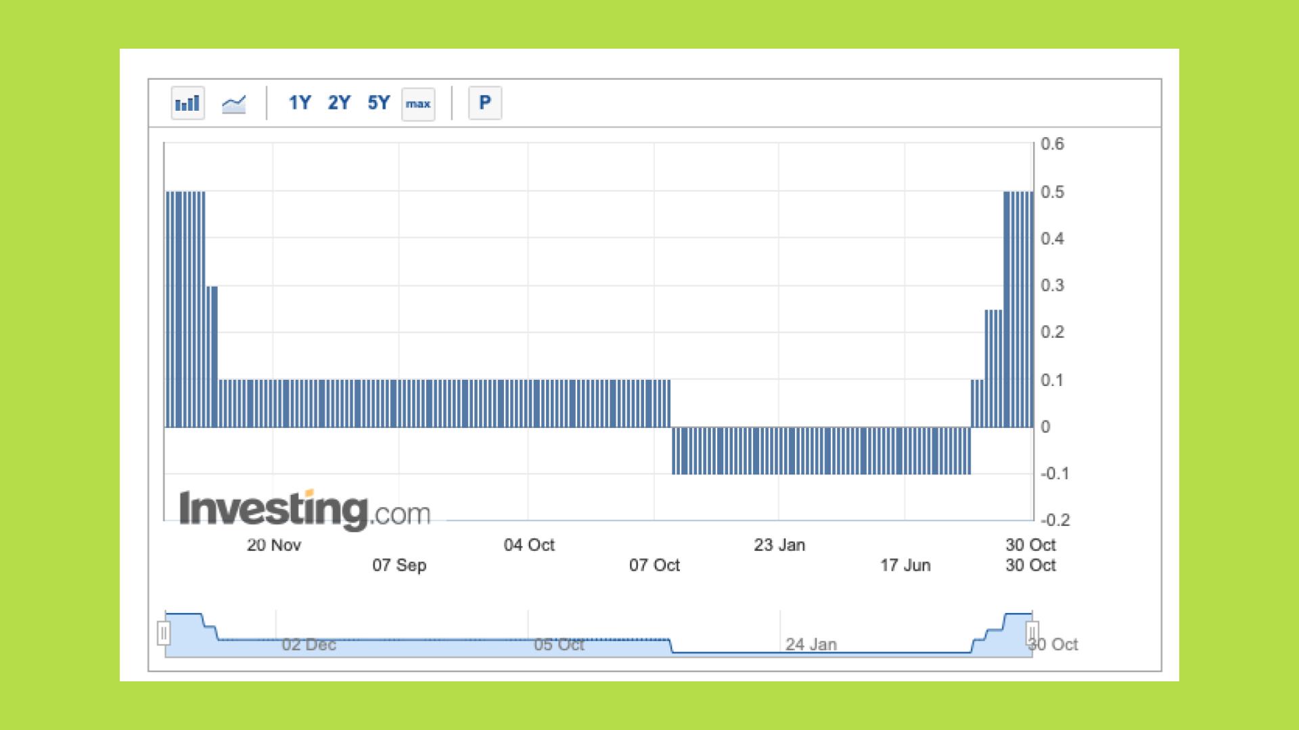
Task: Click a negative -0.1 bar near 23 Jan
Action: click(779, 451)
